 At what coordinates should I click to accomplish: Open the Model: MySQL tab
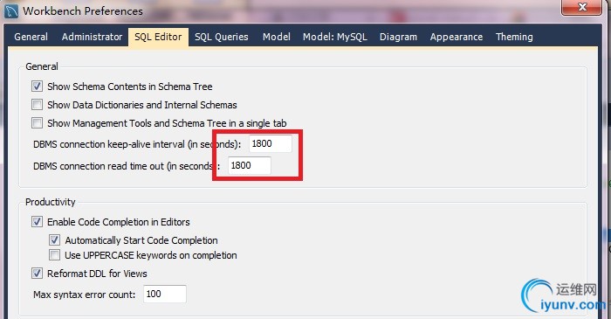click(334, 37)
